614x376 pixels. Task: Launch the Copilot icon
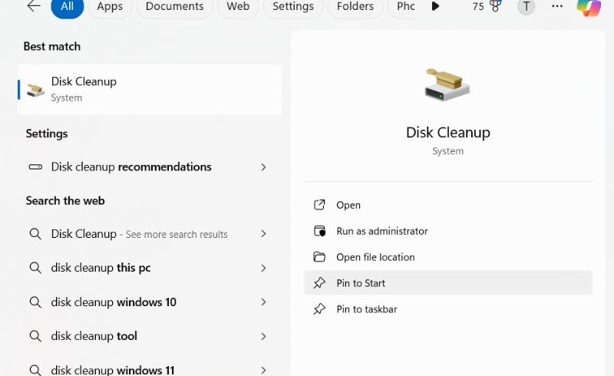pos(589,8)
